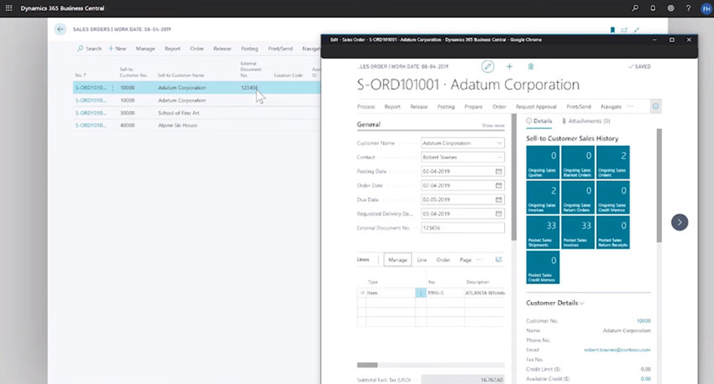Open row options dots for first S-ORD row
This screenshot has width=714, height=384.
113,88
